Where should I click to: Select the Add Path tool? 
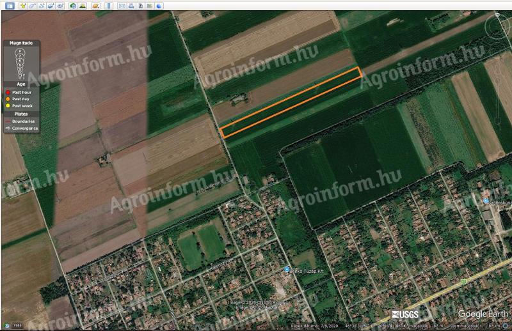click(42, 6)
